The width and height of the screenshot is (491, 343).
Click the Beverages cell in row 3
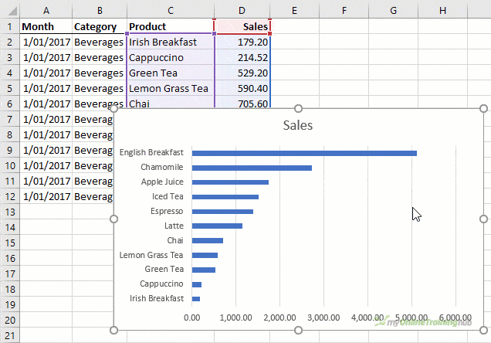(x=100, y=58)
